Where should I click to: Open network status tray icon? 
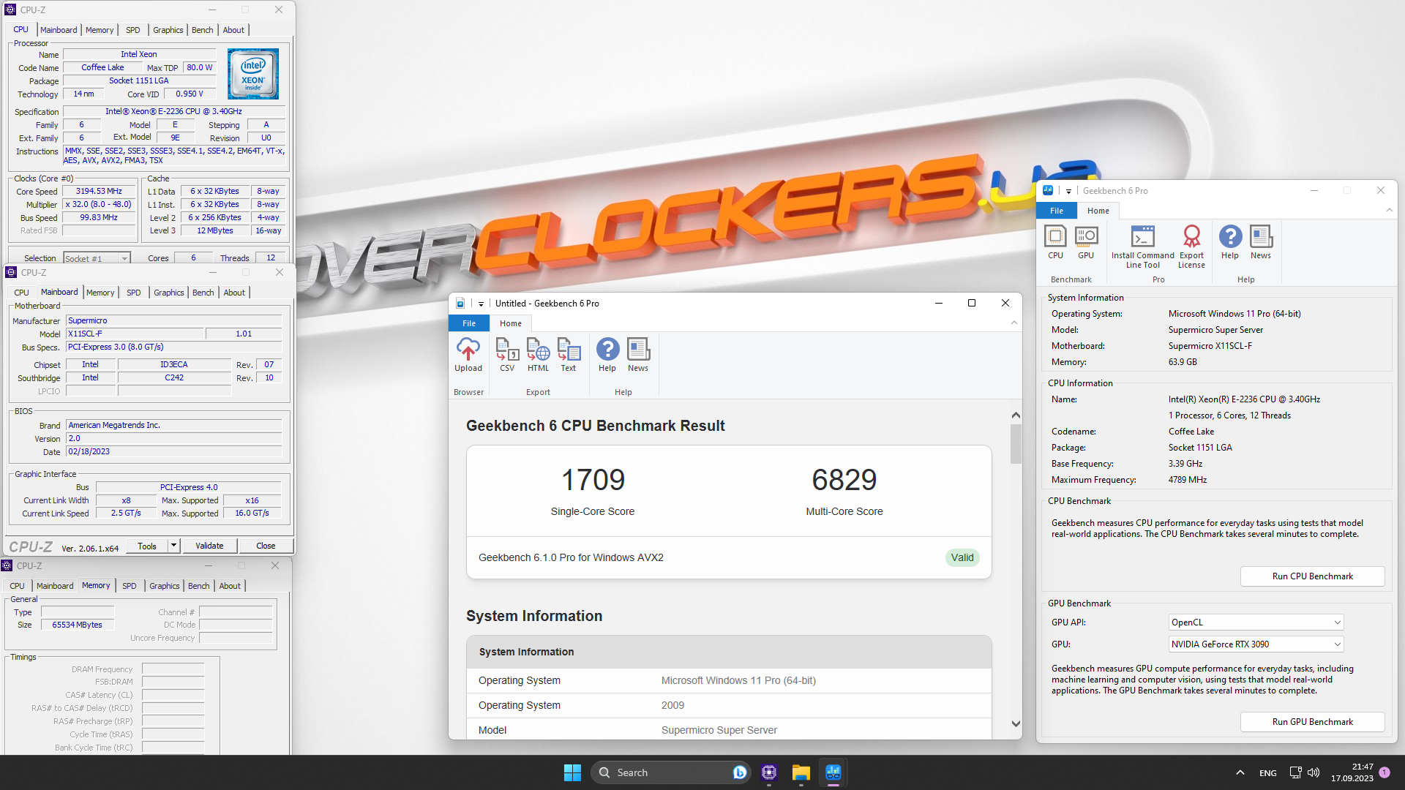click(1295, 772)
